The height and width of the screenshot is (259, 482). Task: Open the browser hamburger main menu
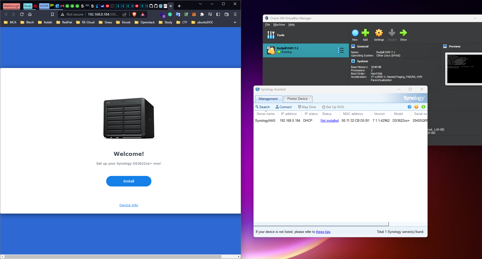click(x=235, y=14)
